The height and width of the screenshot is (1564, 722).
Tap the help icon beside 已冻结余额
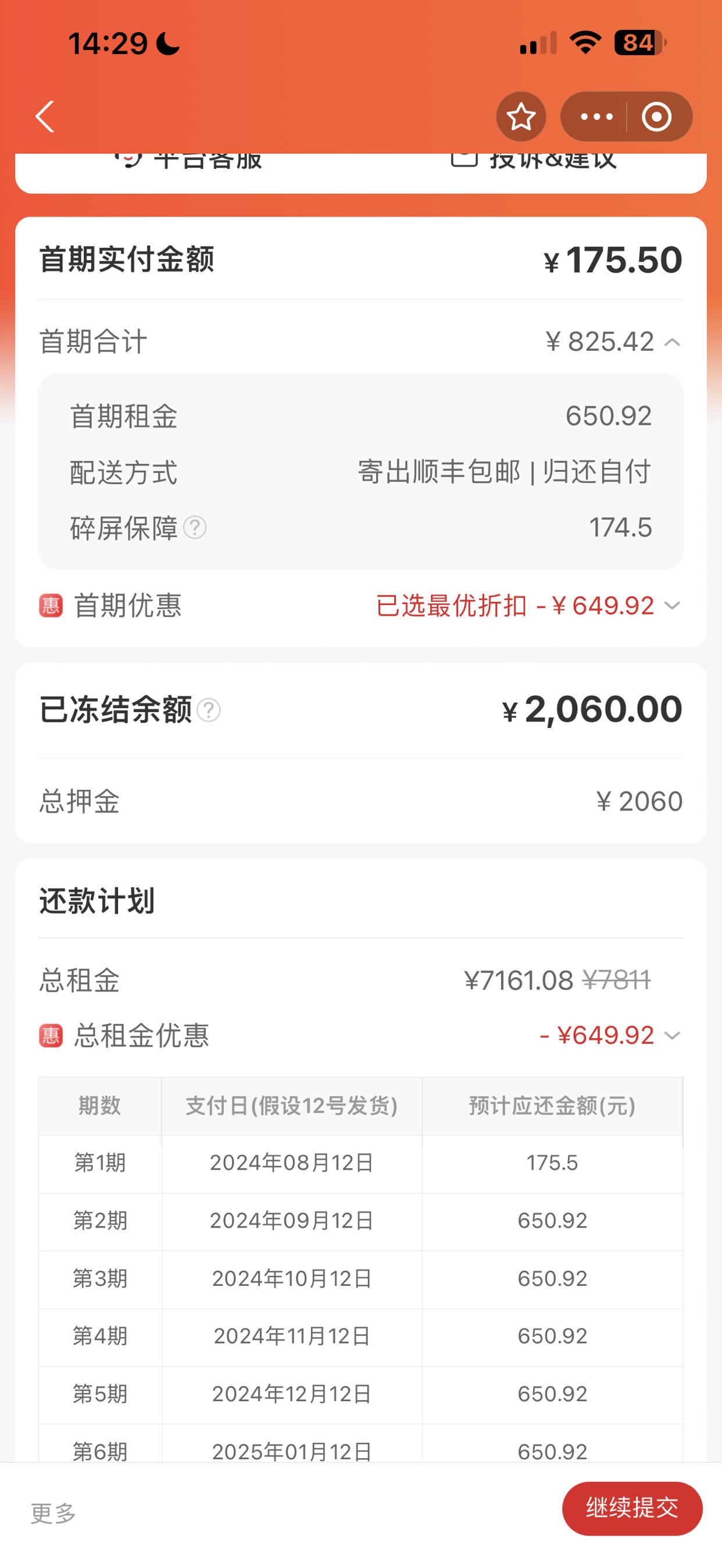click(x=209, y=710)
